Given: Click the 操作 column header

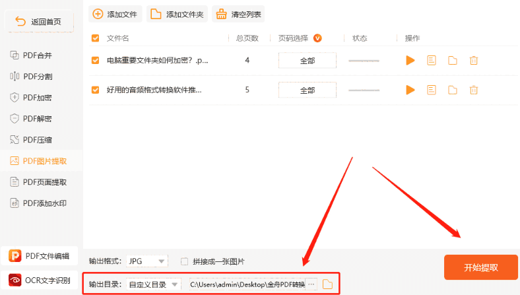Looking at the screenshot, I should pyautogui.click(x=412, y=38).
